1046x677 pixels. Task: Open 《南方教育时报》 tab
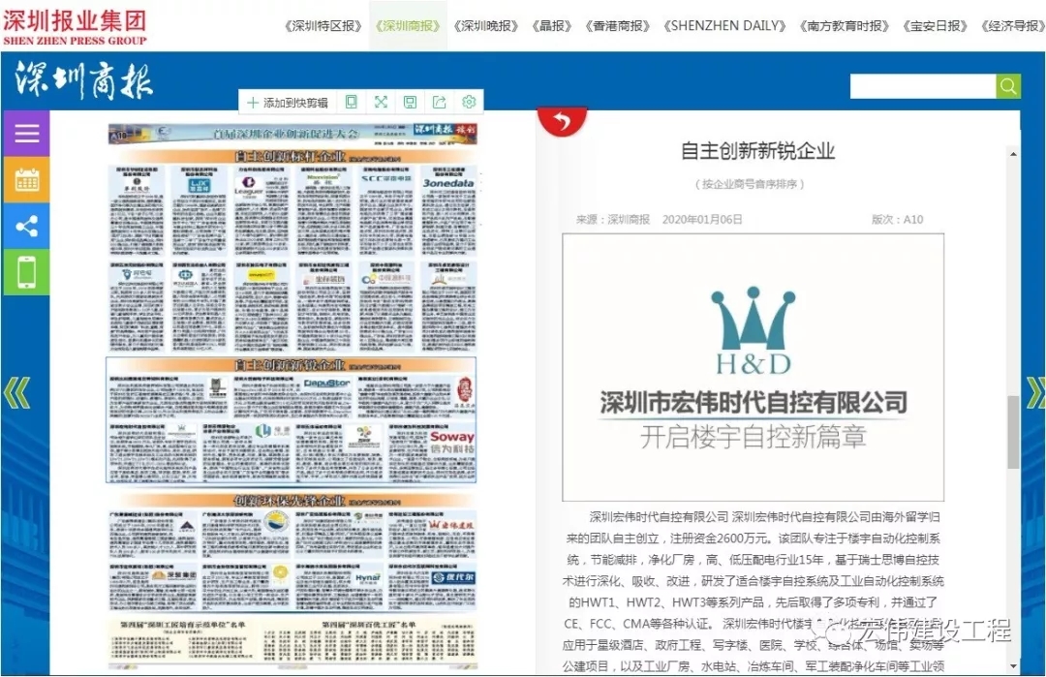845,26
